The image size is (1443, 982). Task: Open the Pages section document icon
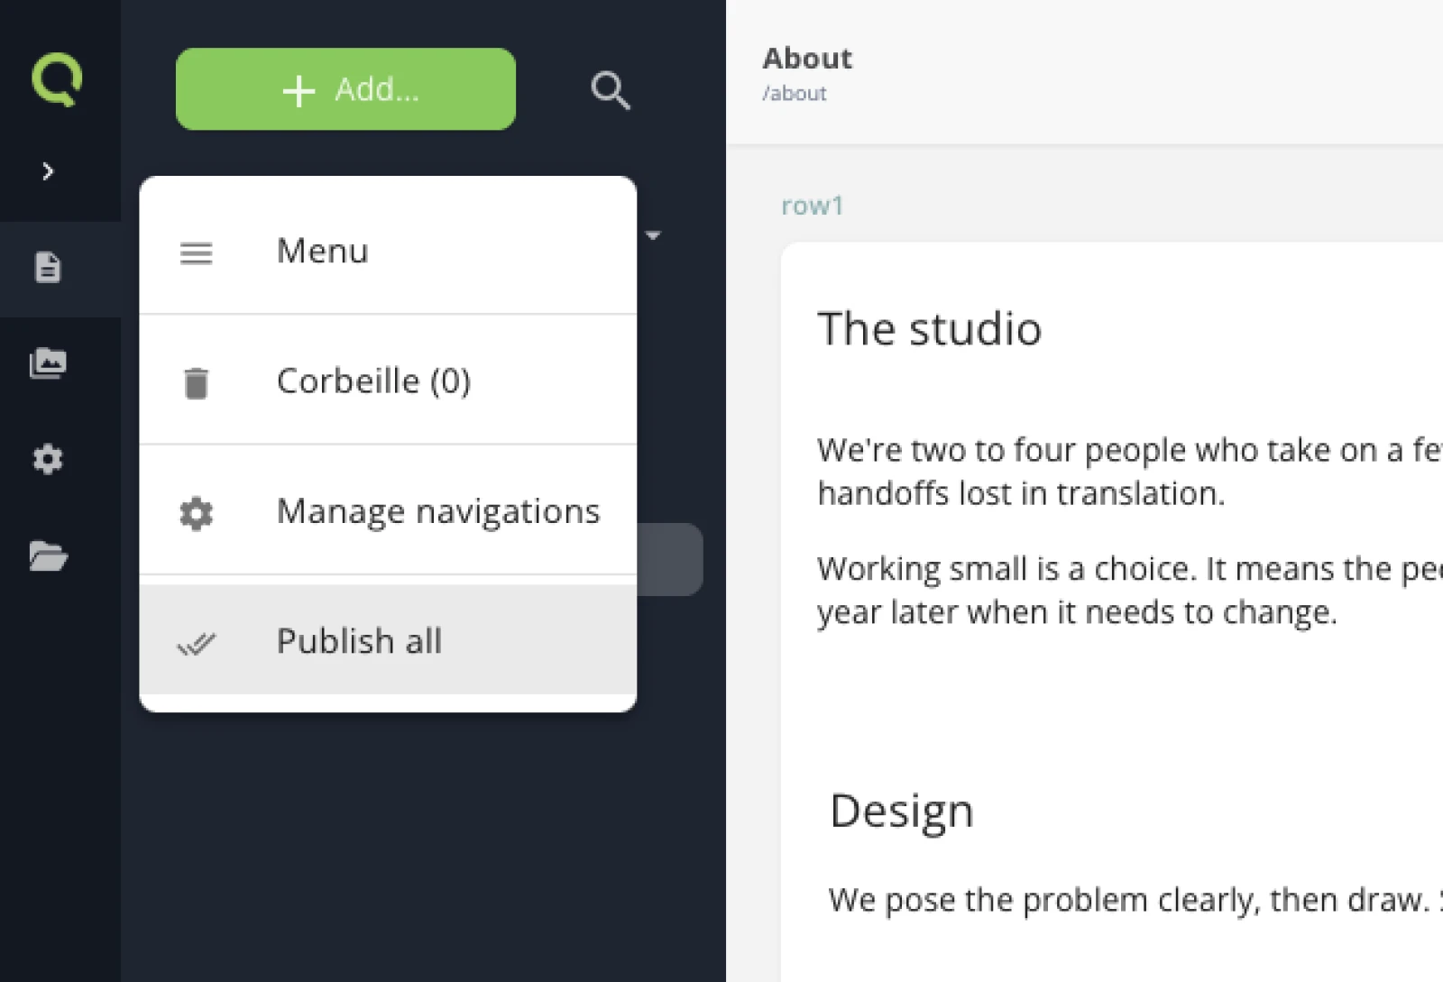pos(48,268)
